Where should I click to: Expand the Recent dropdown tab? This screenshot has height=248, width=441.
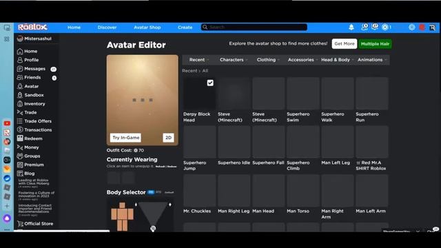(199, 60)
